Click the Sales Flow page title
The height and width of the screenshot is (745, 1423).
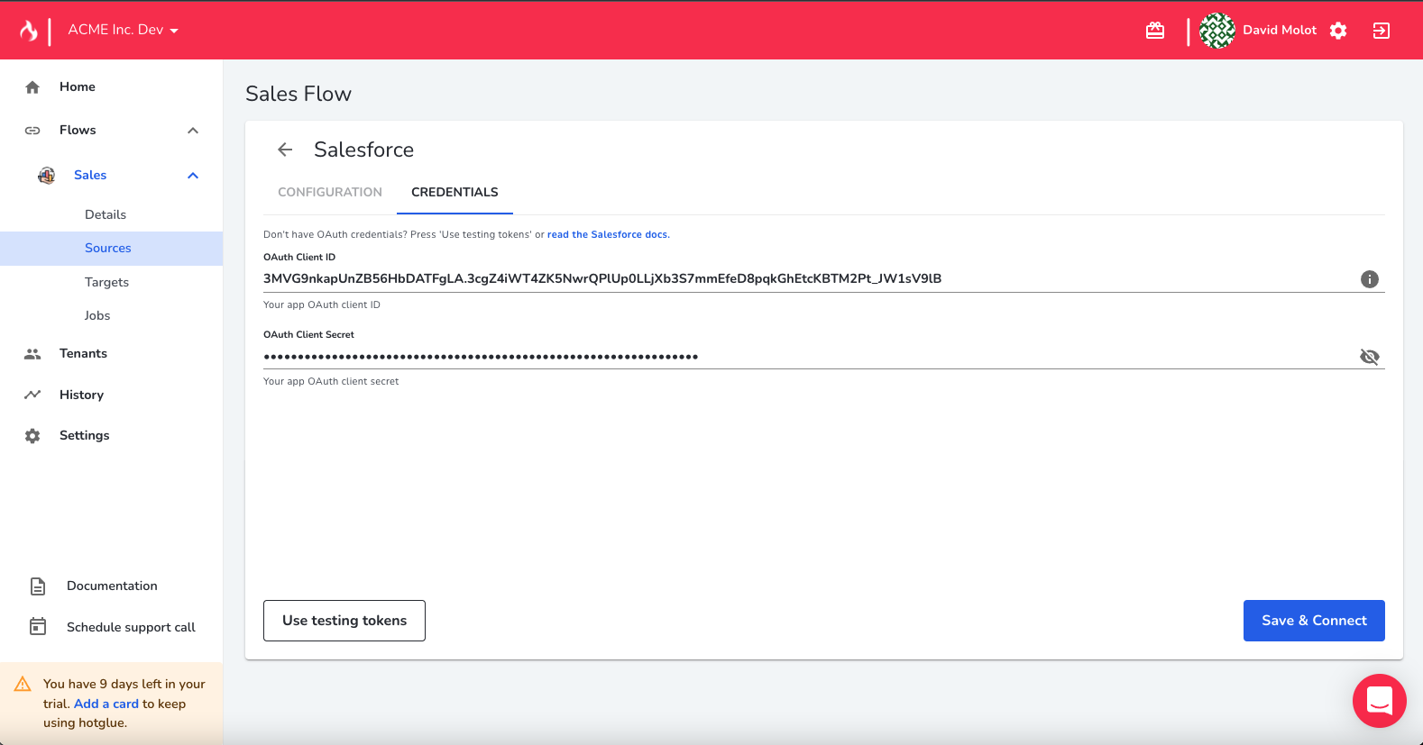[x=298, y=94]
